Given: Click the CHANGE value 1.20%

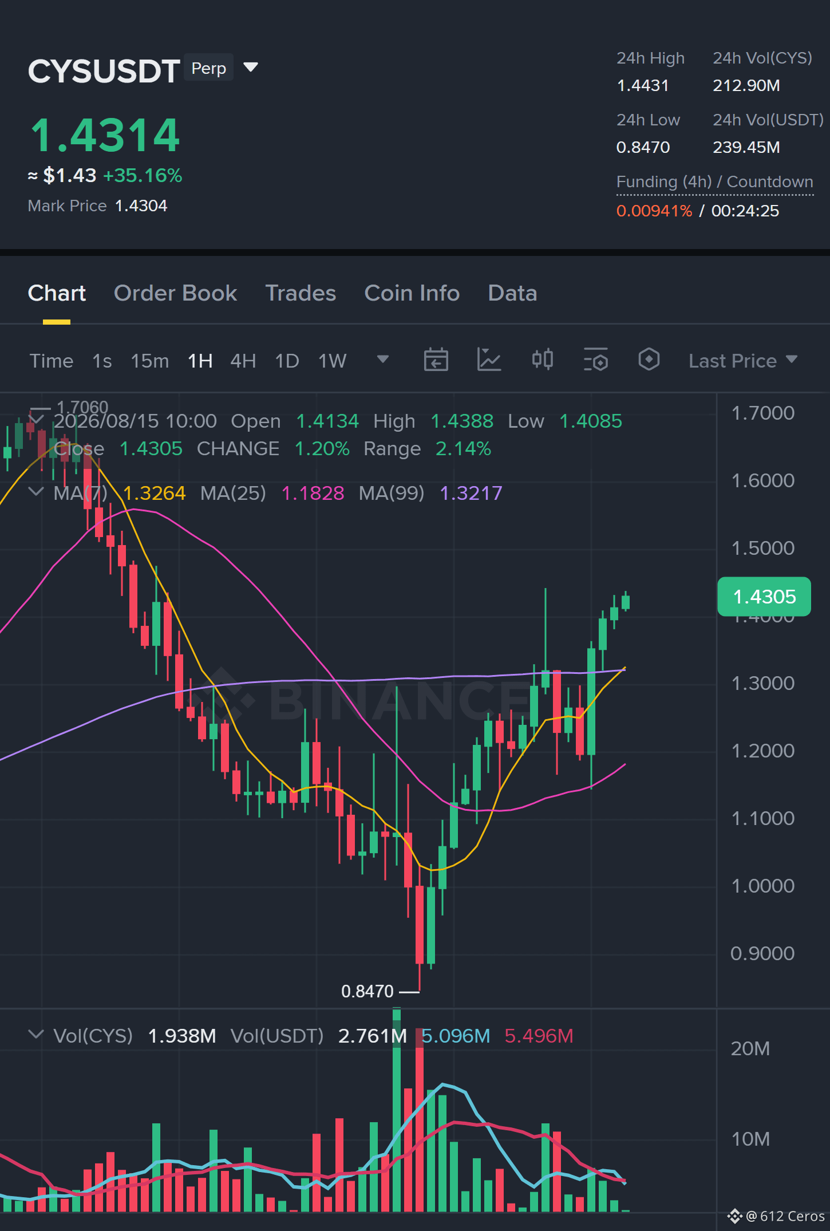Looking at the screenshot, I should 322,448.
